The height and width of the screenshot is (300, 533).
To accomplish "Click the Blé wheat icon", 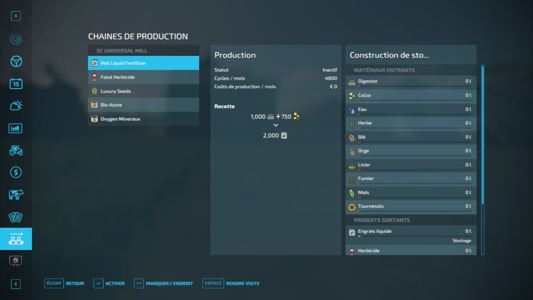I will tap(352, 138).
